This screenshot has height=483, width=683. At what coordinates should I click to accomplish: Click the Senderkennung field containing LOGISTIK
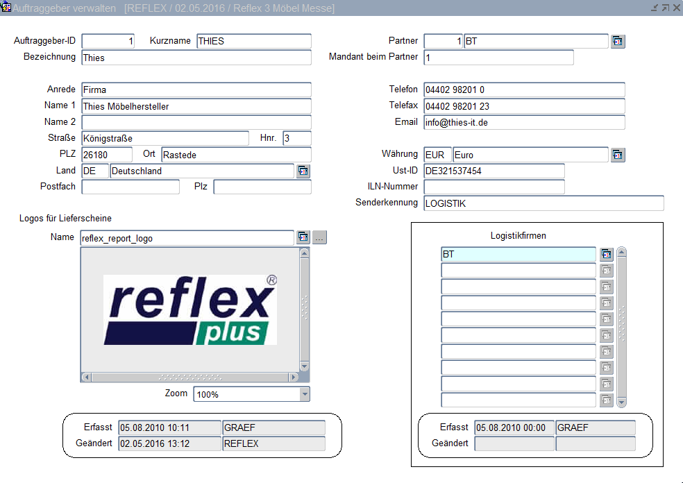(x=543, y=203)
